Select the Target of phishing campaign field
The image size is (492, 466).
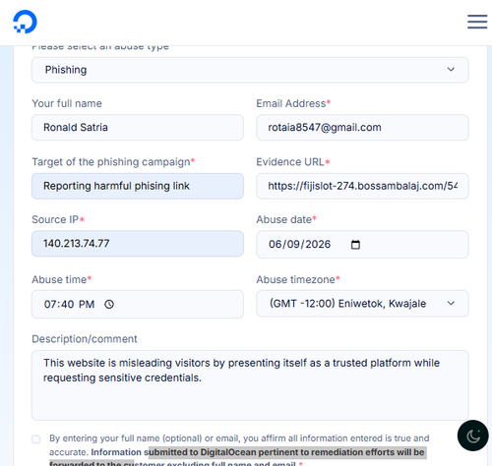pyautogui.click(x=138, y=186)
